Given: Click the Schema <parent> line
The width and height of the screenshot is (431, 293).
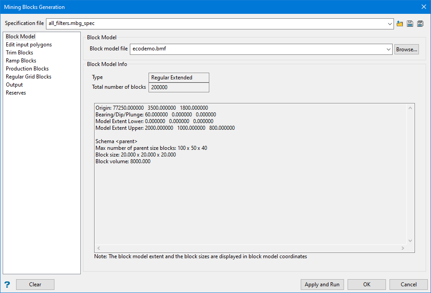Looking at the screenshot, I should [x=116, y=141].
